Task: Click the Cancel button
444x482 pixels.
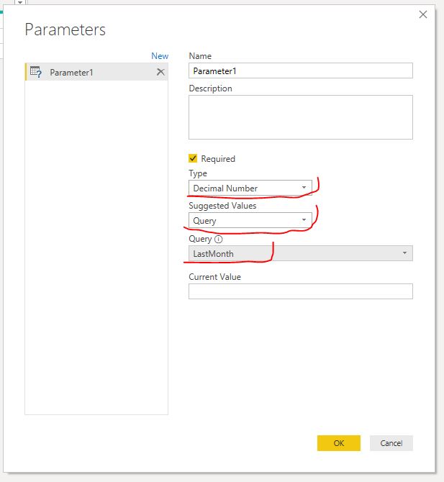Action: pyautogui.click(x=391, y=443)
